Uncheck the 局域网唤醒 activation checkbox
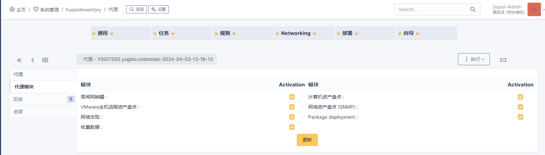Screen dimensions: 545x155 click(292, 97)
